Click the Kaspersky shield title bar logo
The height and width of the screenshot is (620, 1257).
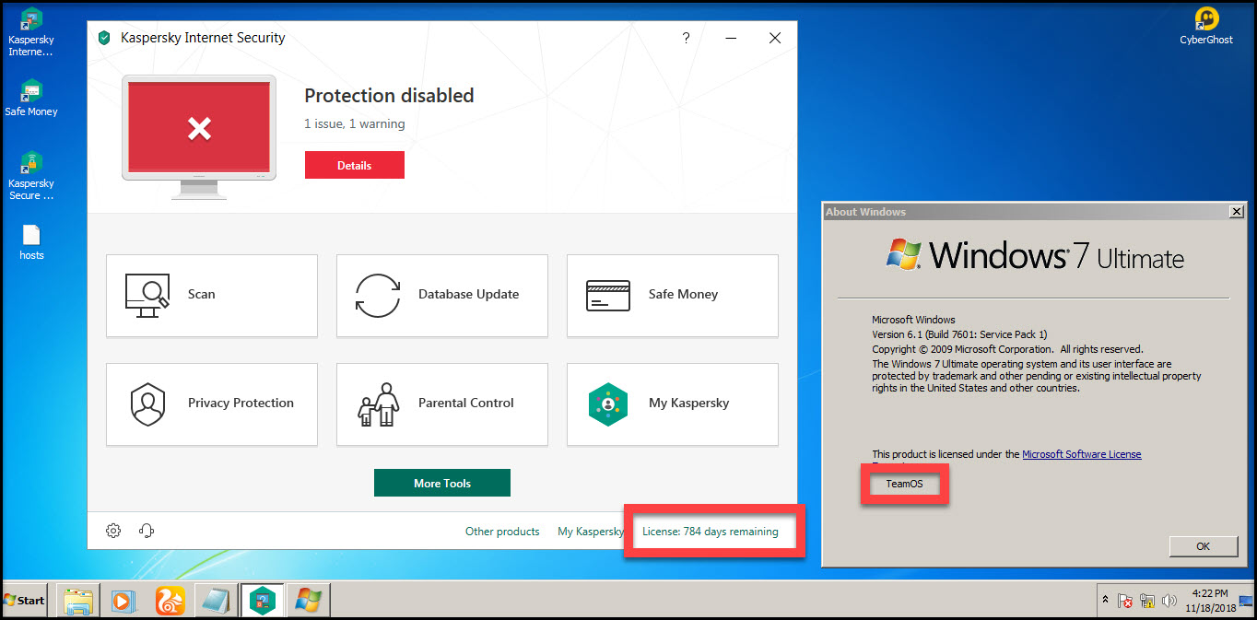coord(104,38)
